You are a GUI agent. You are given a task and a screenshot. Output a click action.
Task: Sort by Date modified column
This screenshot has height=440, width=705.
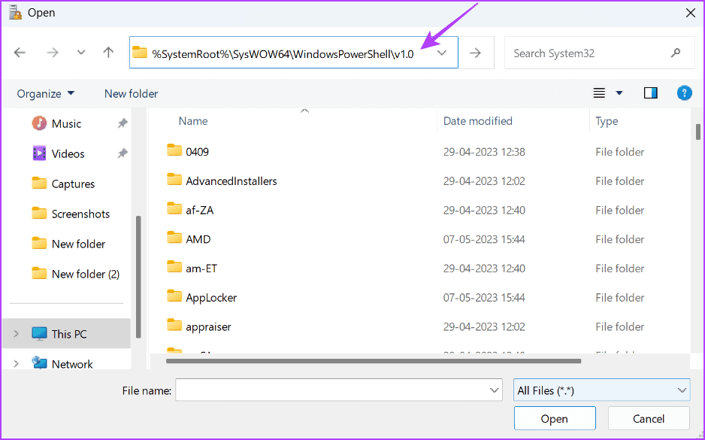pos(477,121)
